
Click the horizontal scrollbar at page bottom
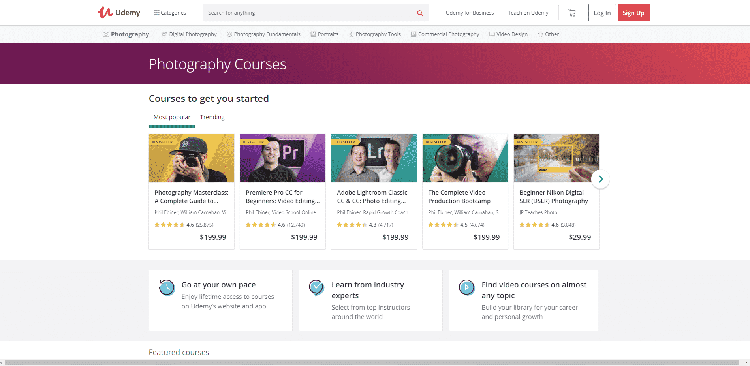click(372, 362)
